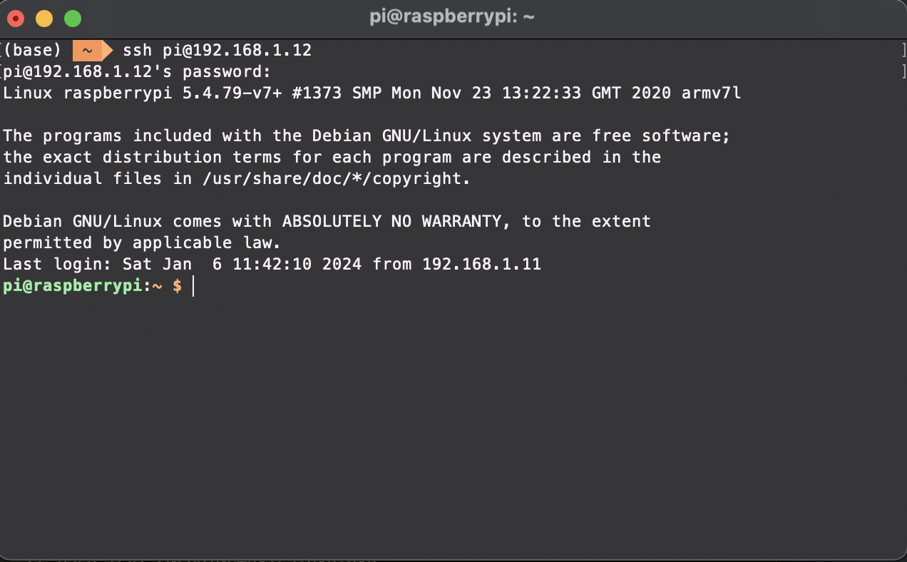Click the #1373 build number text
Screen dimensions: 907x562
click(317, 93)
